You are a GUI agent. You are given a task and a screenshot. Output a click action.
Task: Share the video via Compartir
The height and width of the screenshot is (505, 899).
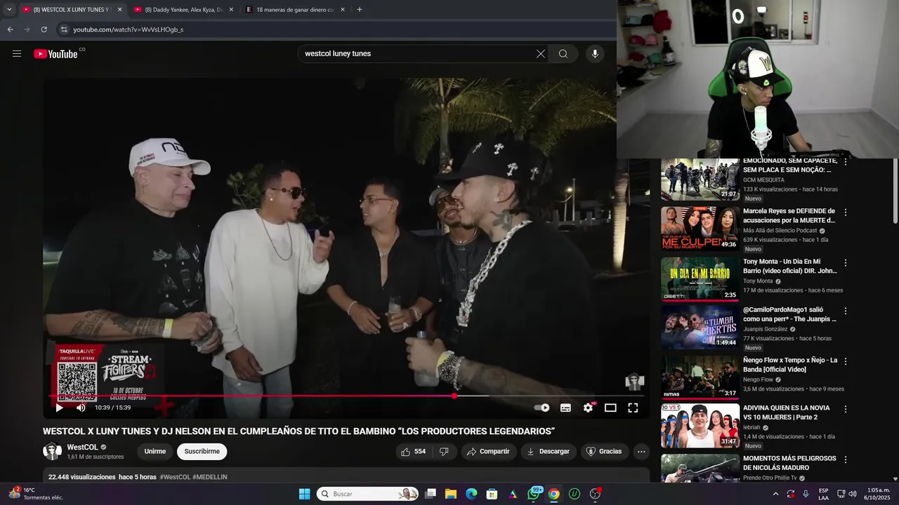click(x=488, y=452)
